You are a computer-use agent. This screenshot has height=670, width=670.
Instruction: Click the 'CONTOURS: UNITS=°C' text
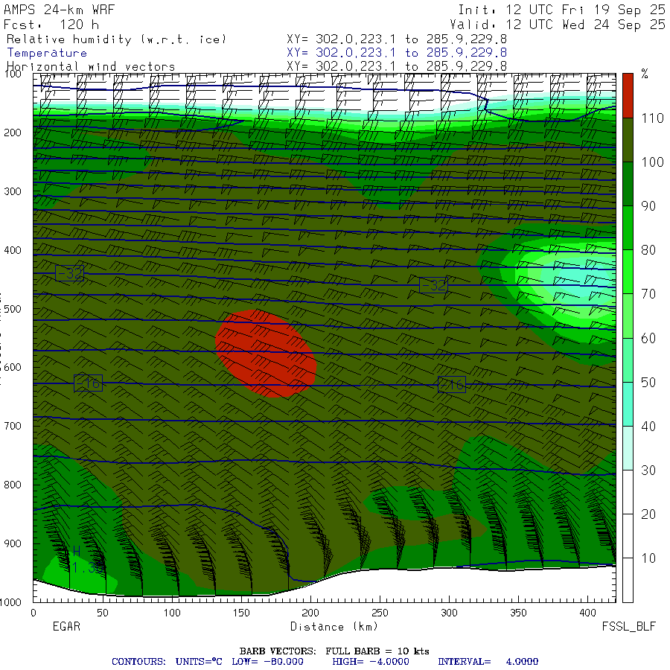pyautogui.click(x=167, y=662)
